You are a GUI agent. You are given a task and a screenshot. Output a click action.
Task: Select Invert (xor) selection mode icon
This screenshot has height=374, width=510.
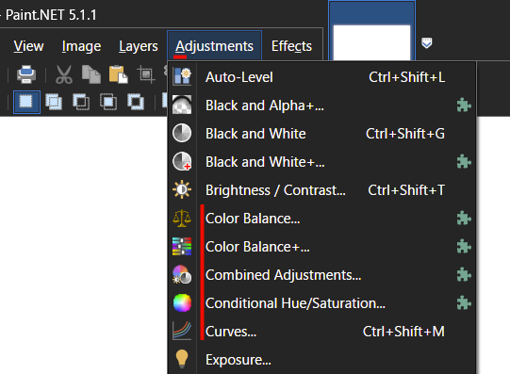point(136,102)
